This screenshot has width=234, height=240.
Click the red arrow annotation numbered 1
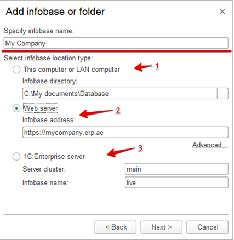[x=146, y=67]
